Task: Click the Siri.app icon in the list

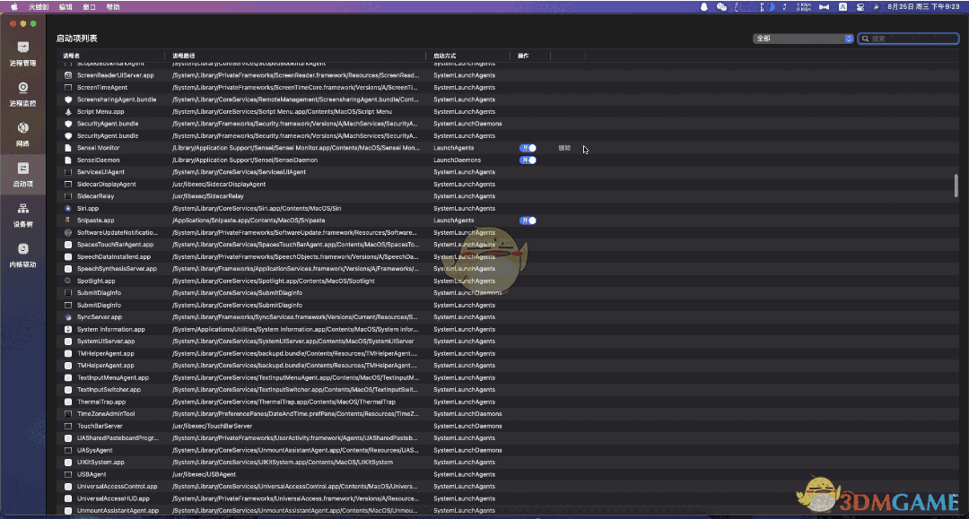Action: pos(68,208)
